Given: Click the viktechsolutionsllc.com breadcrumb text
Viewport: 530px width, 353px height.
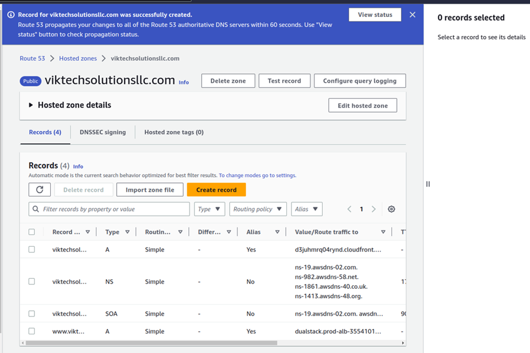Looking at the screenshot, I should [x=145, y=59].
